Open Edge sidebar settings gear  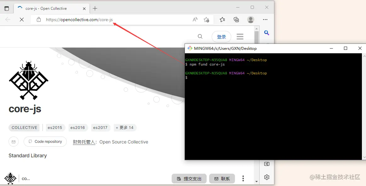[x=266, y=177]
